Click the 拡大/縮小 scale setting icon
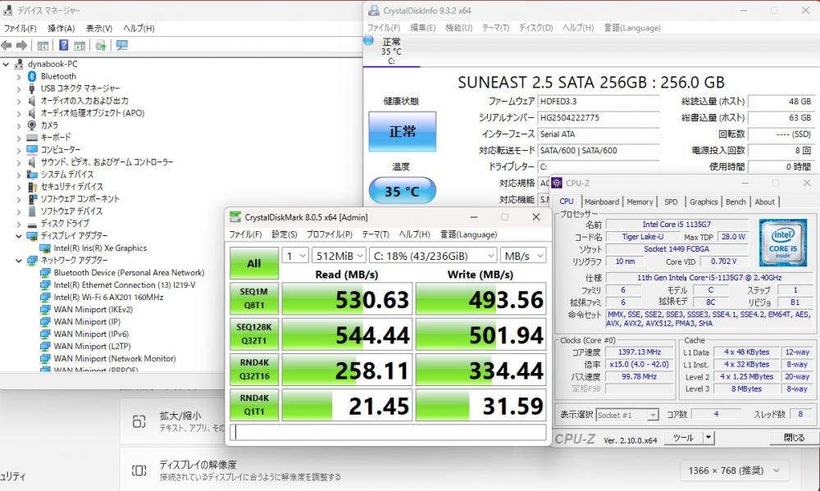Image resolution: width=820 pixels, height=491 pixels. [139, 421]
